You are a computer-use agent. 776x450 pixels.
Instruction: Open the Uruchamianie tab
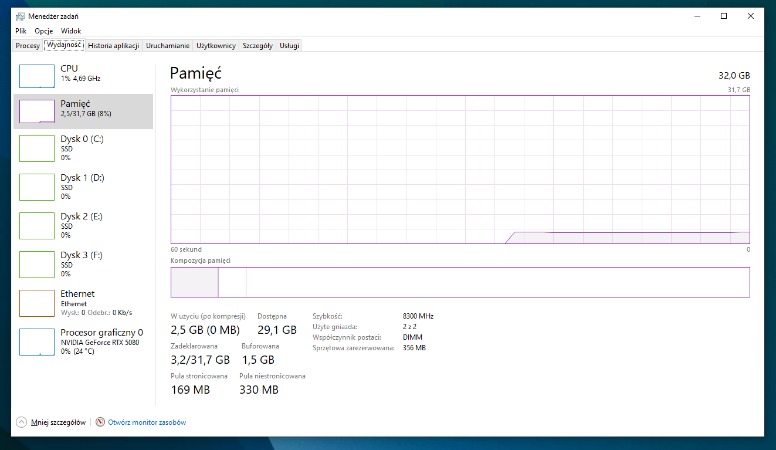(x=168, y=46)
